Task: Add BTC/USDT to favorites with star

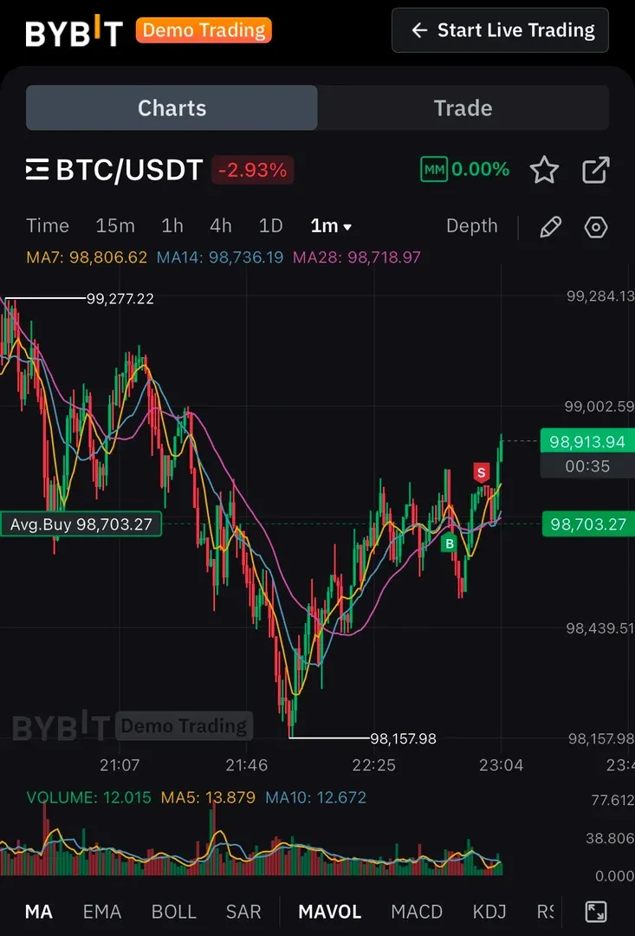Action: tap(544, 171)
